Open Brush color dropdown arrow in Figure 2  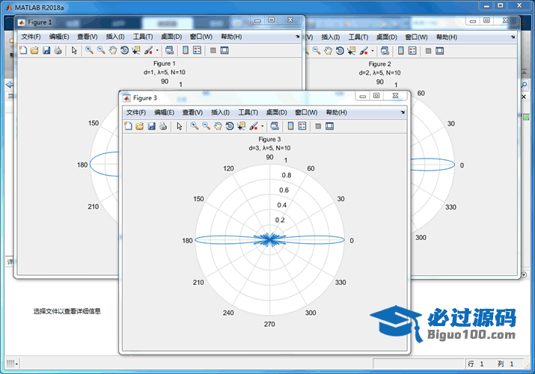pos(372,51)
